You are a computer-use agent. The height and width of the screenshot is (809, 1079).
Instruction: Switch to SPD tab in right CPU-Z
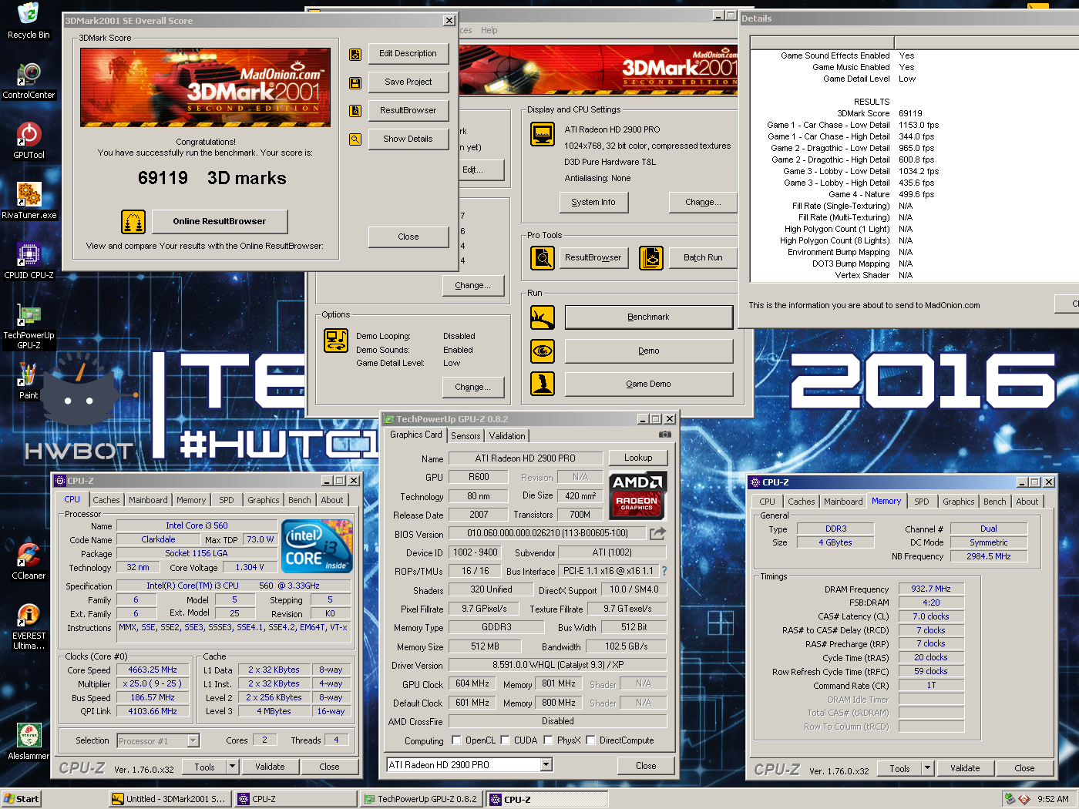tap(922, 502)
